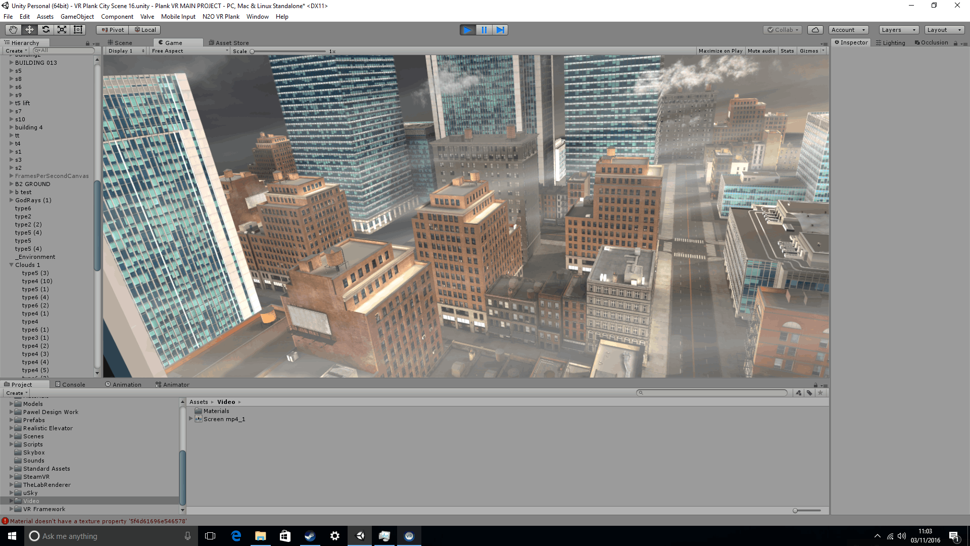Select the Move tool

pos(29,30)
